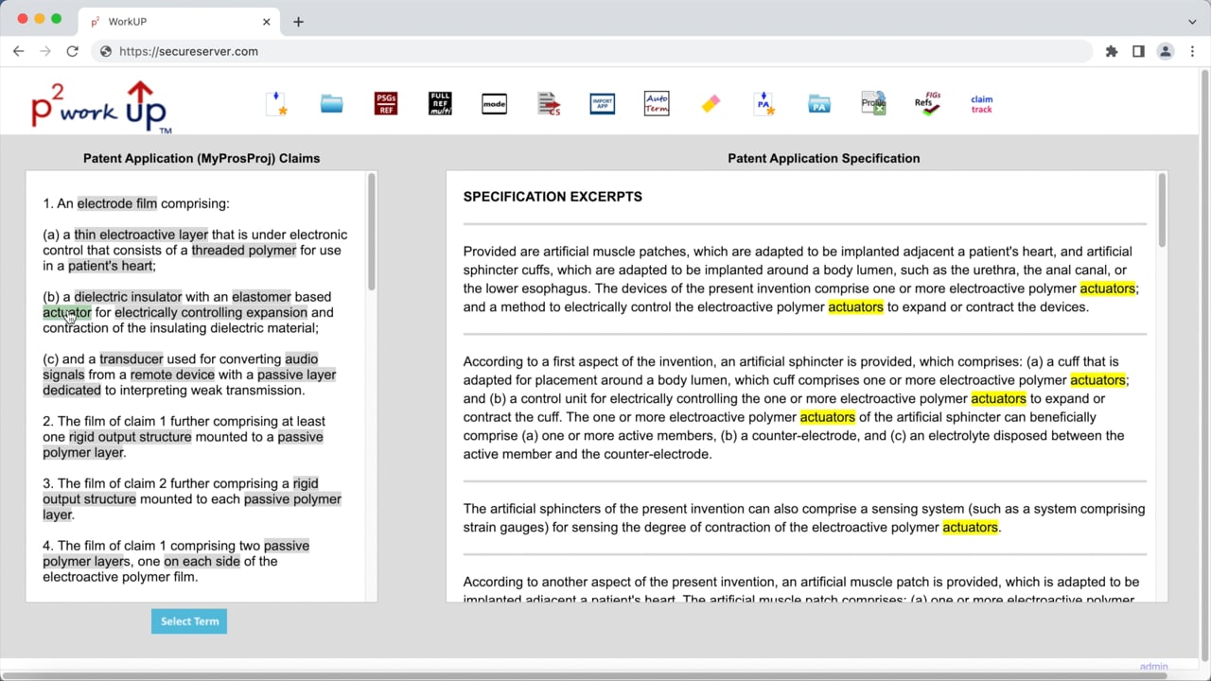Click the p2 workUP logo
Image resolution: width=1211 pixels, height=681 pixels.
[99, 106]
